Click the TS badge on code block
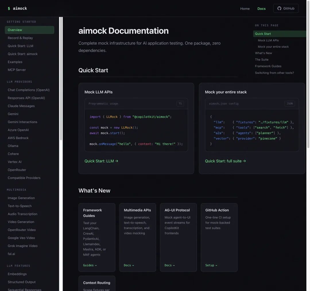The width and height of the screenshot is (310, 291). [x=180, y=103]
